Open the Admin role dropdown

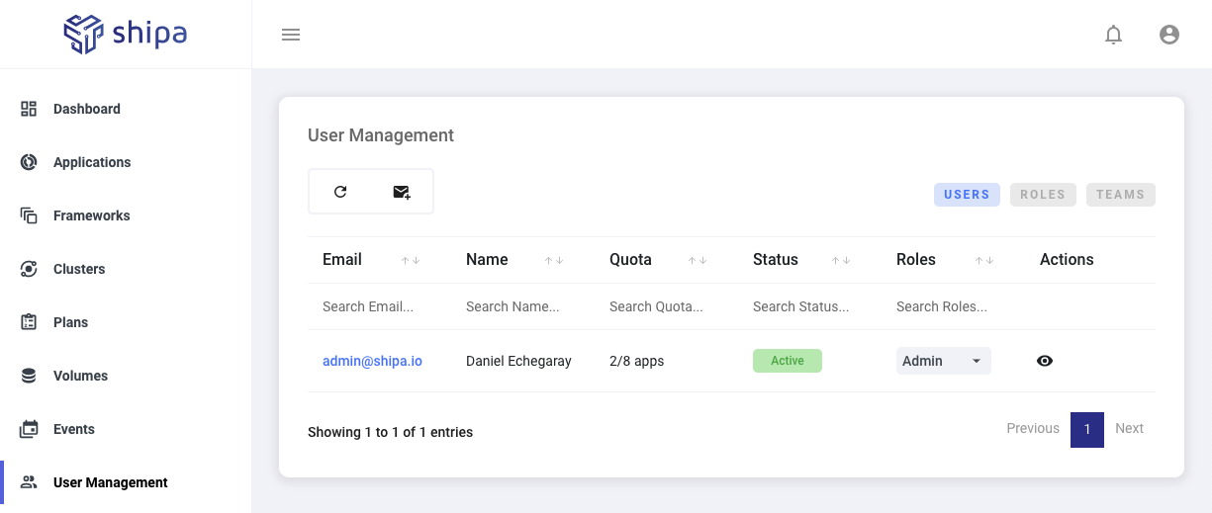pyautogui.click(x=943, y=361)
